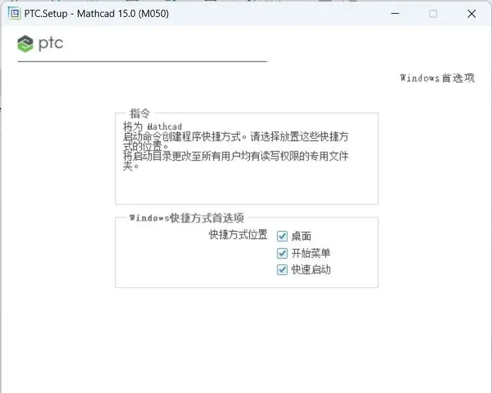Uncheck the 桌面 shortcut checkbox
This screenshot has width=492, height=393.
(x=282, y=236)
